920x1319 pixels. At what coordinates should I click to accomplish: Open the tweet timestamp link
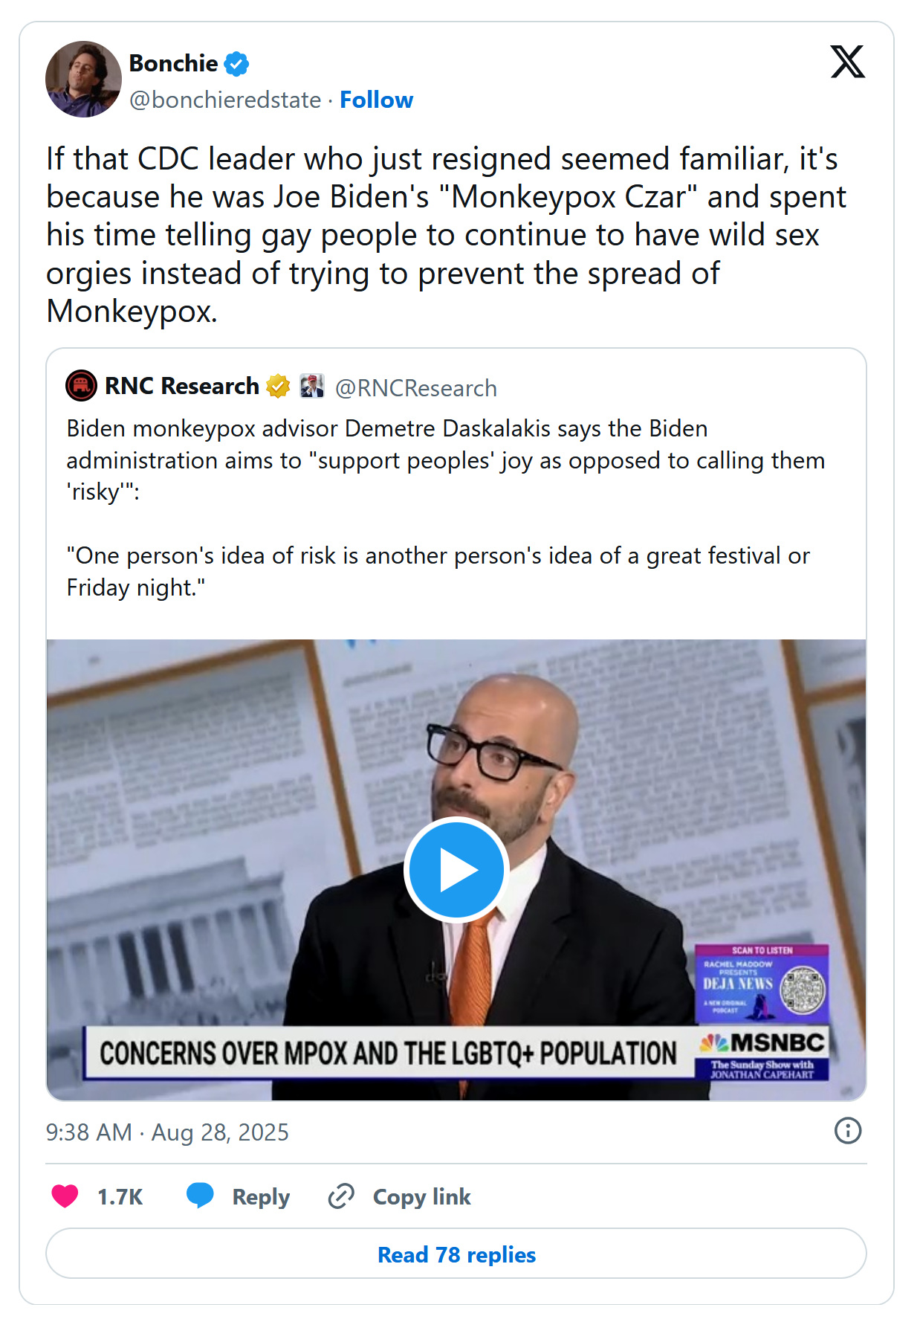point(167,1132)
